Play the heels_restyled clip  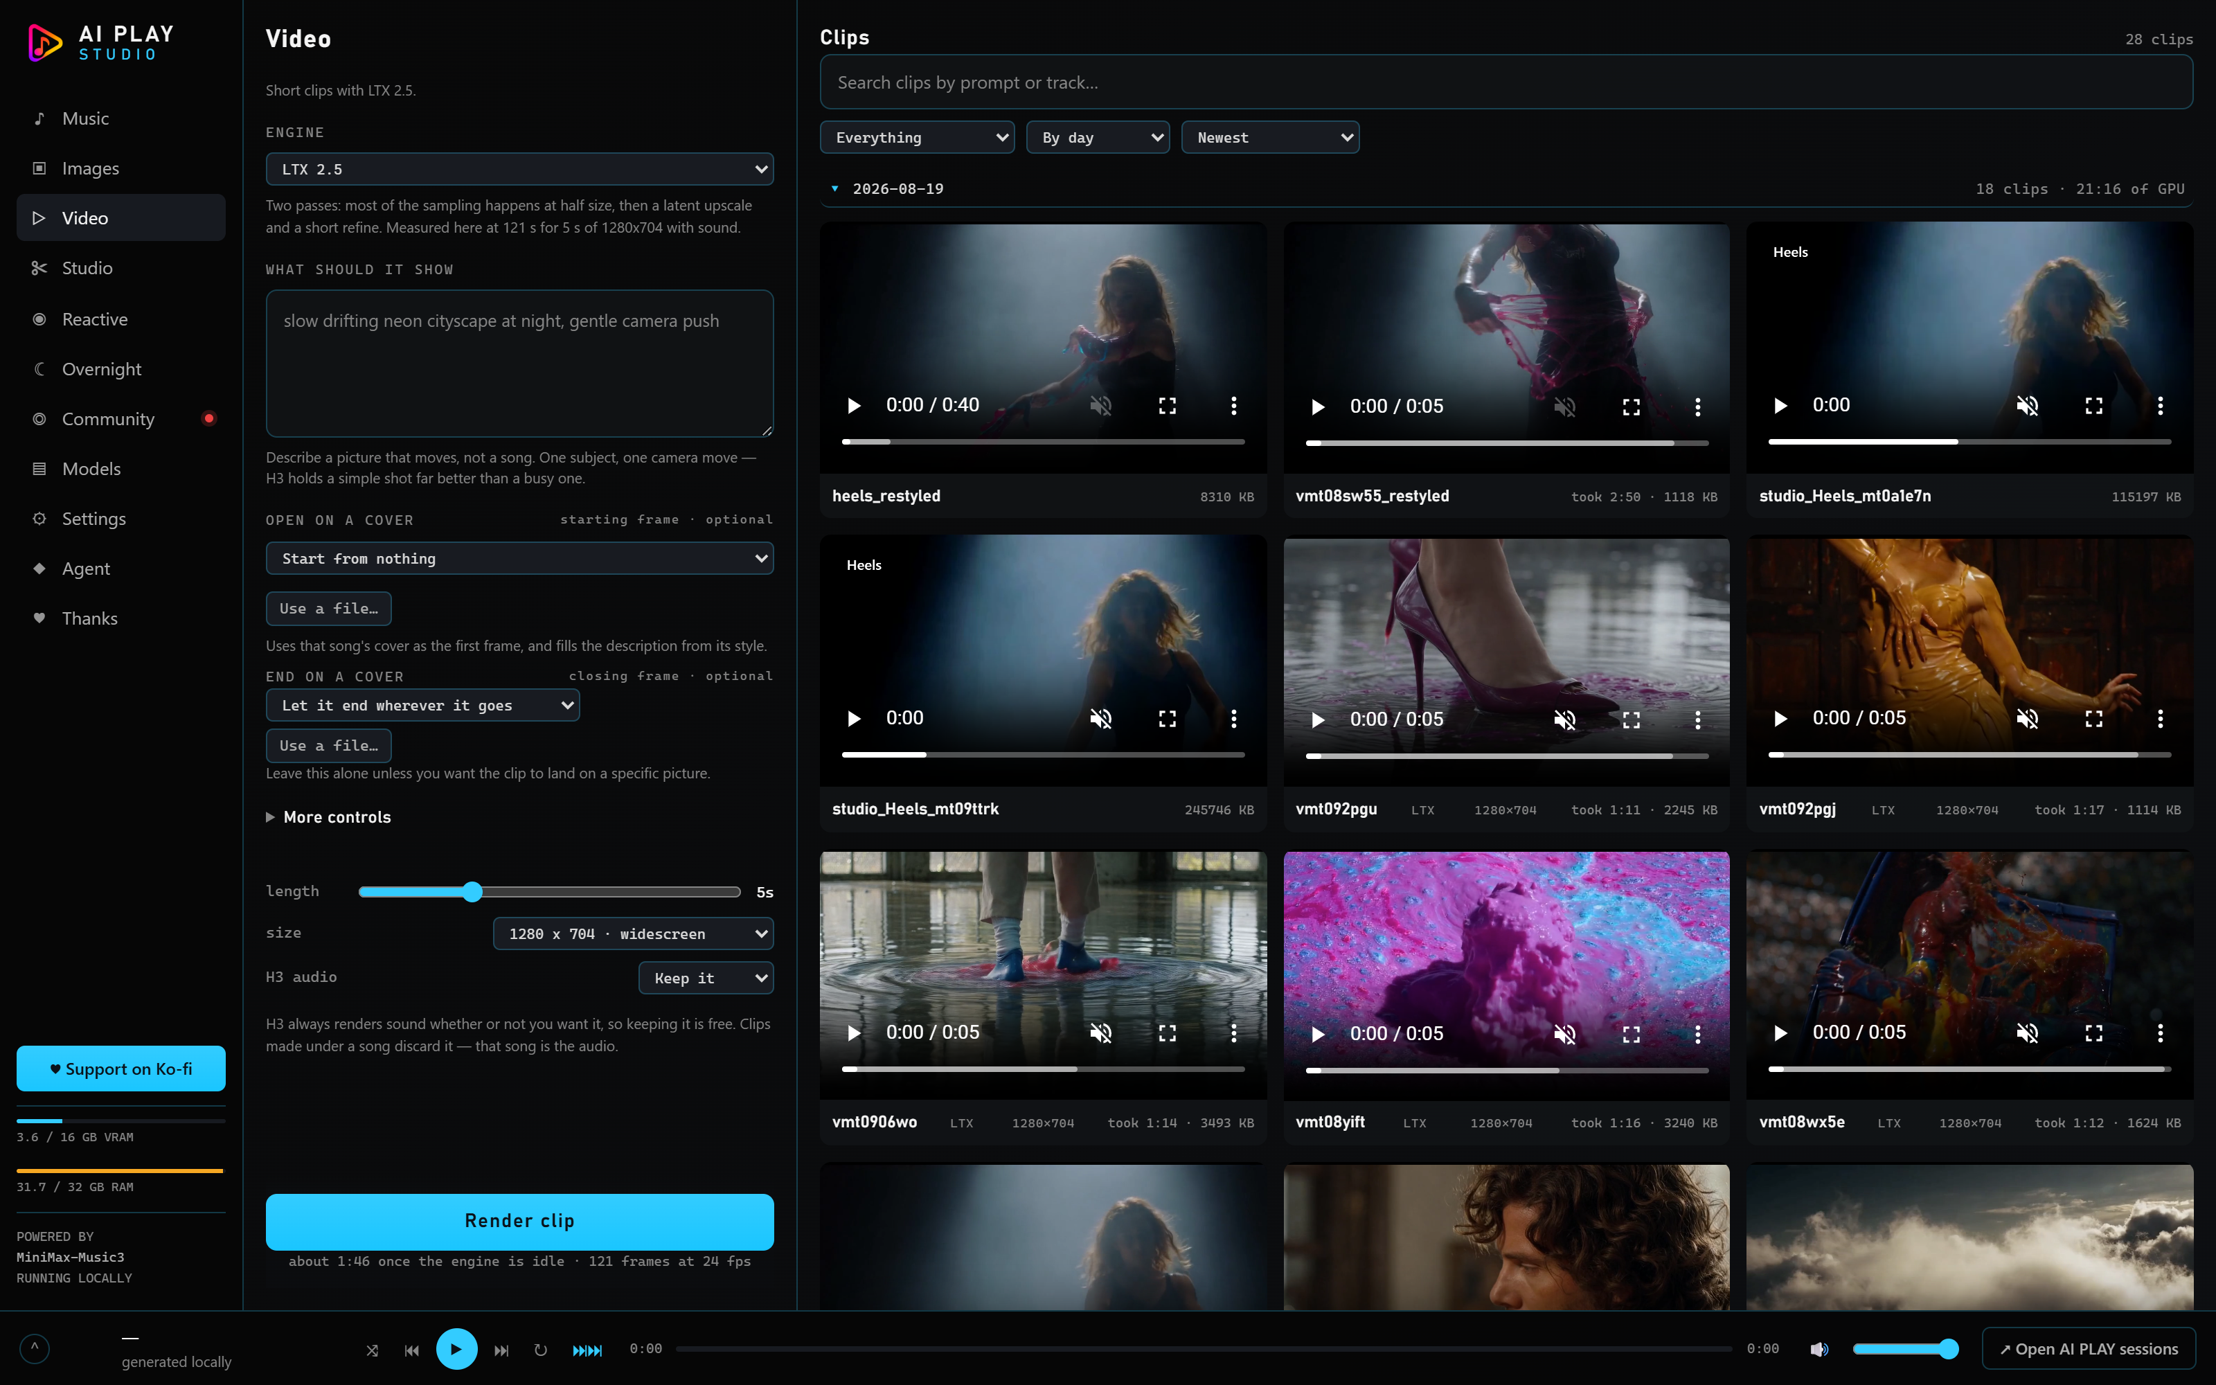pos(853,406)
